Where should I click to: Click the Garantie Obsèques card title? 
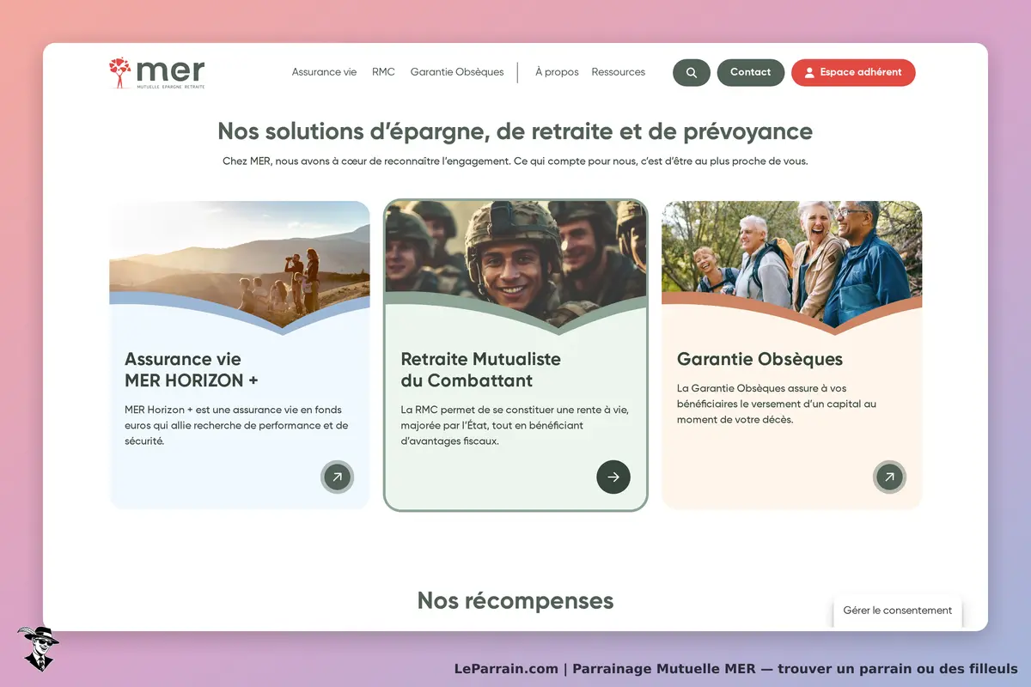(x=760, y=360)
